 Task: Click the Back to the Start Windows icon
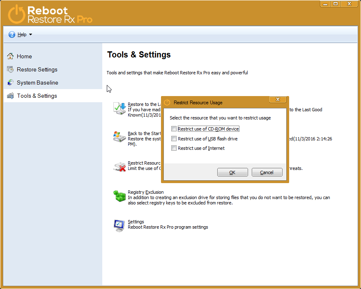[120, 137]
